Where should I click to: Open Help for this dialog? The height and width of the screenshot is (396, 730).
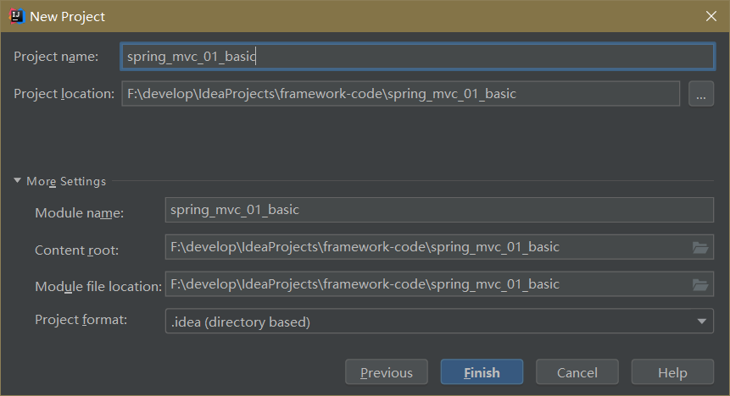coord(672,372)
